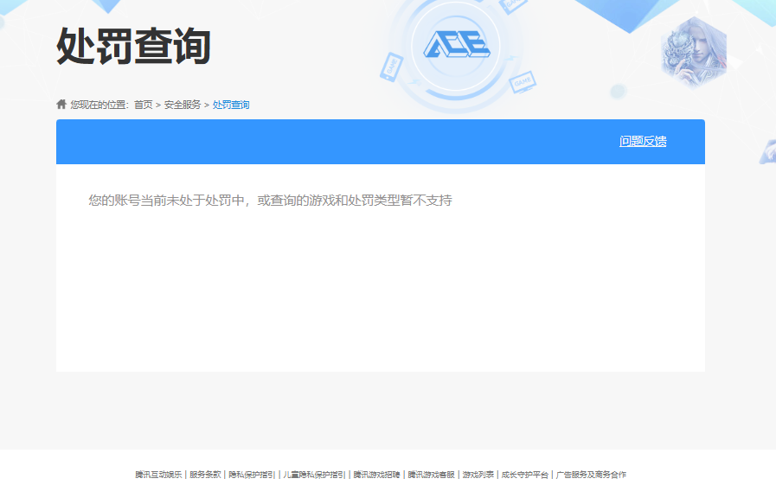The height and width of the screenshot is (485, 776).
Task: Click the 您的账号当前未处于处罚中 message text
Action: (270, 201)
